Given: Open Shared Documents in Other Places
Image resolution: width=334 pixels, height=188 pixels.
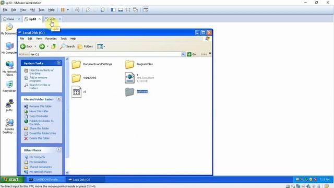Looking at the screenshot, I should 41,167.
